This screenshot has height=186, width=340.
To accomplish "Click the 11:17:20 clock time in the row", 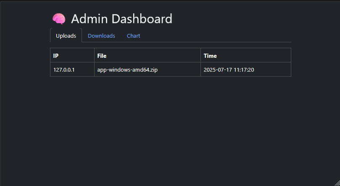I will 243,70.
